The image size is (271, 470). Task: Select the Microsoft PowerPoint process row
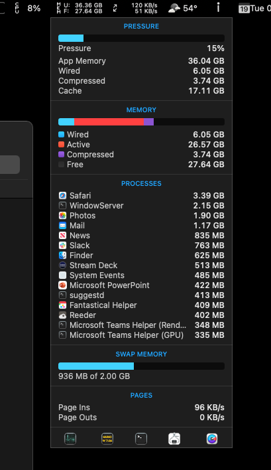point(141,285)
